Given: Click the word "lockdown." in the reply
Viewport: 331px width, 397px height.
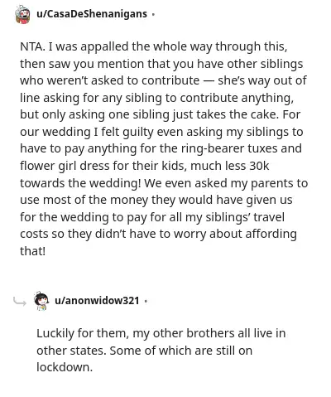Looking at the screenshot, I should coord(65,367).
